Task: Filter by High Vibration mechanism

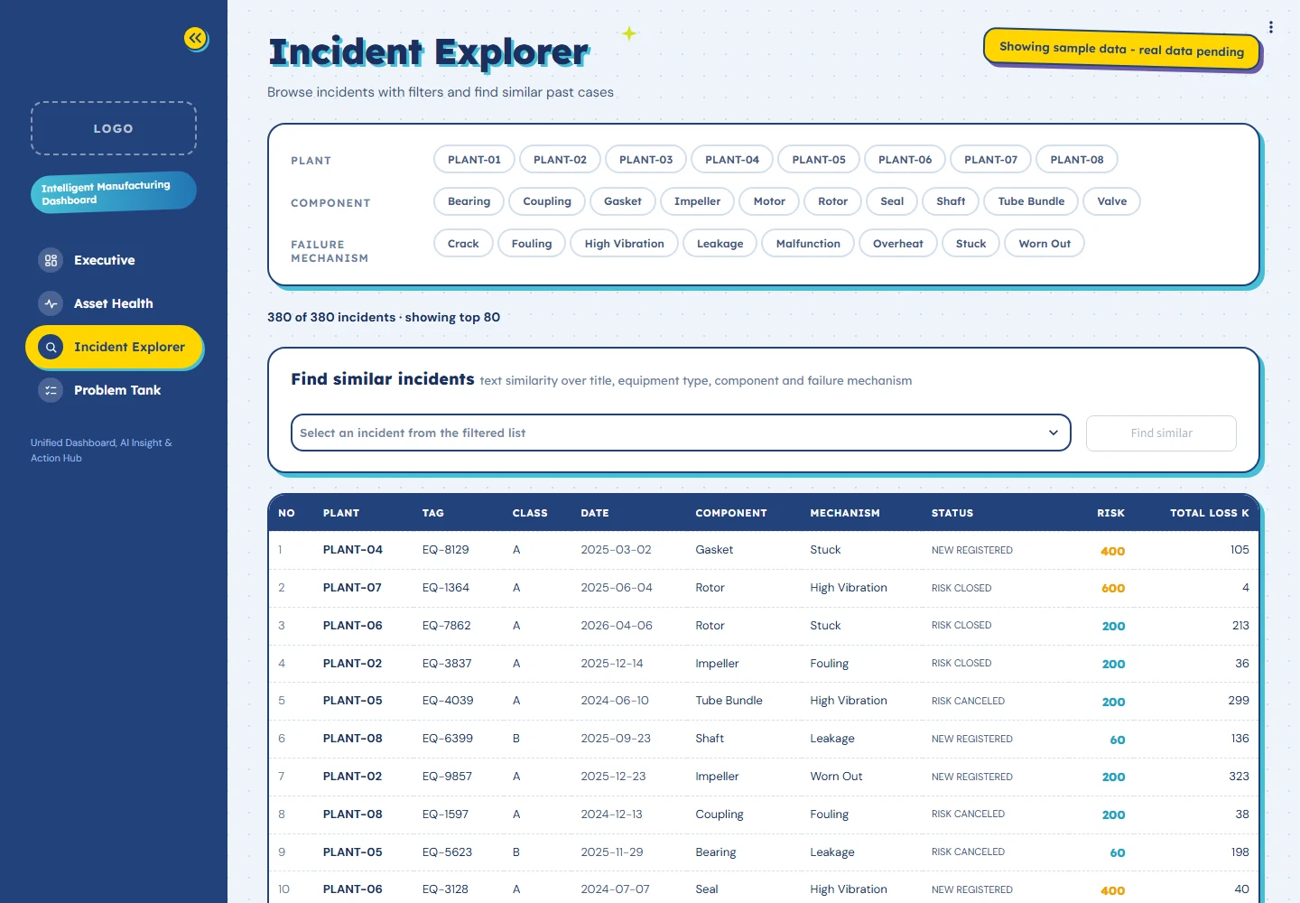Action: tap(624, 244)
